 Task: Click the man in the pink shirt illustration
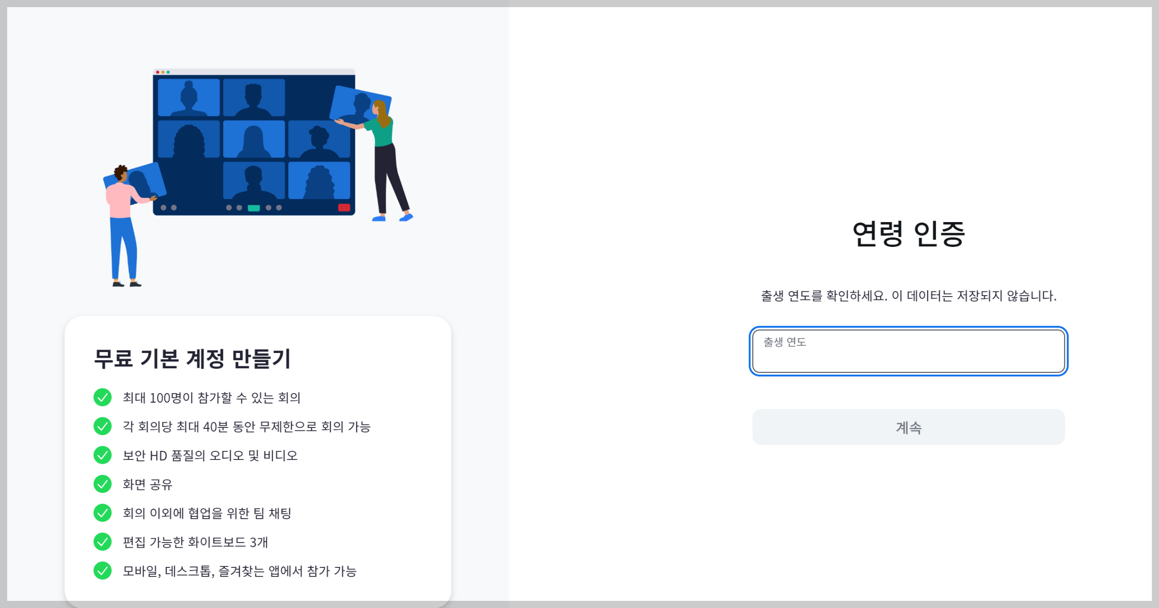(x=125, y=225)
